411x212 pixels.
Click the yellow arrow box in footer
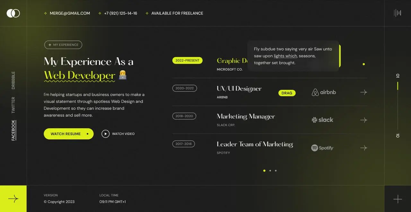click(13, 199)
